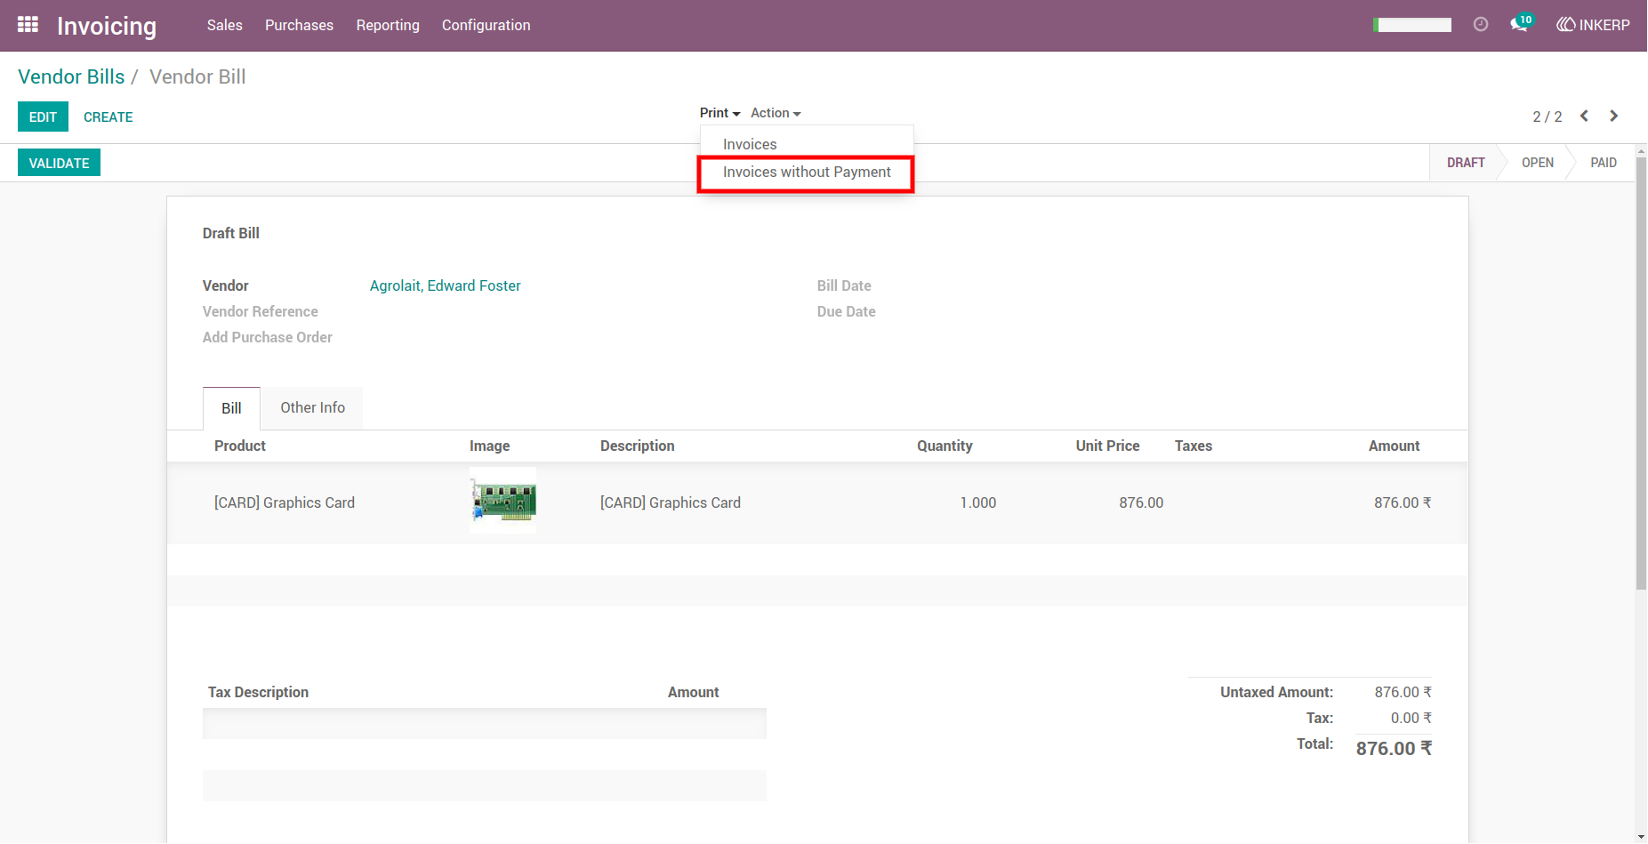
Task: Click the quantity value 1.000
Action: pyautogui.click(x=977, y=502)
